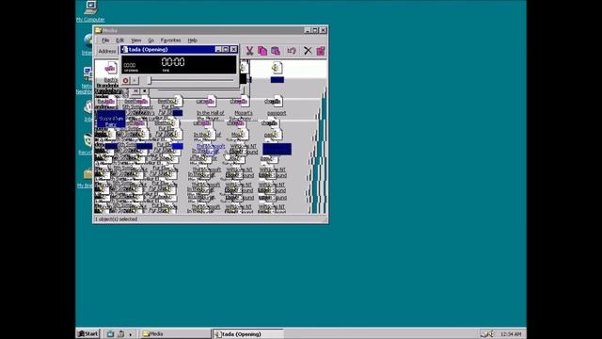Click the Undo toolbar icon
602x339 pixels.
(x=292, y=51)
